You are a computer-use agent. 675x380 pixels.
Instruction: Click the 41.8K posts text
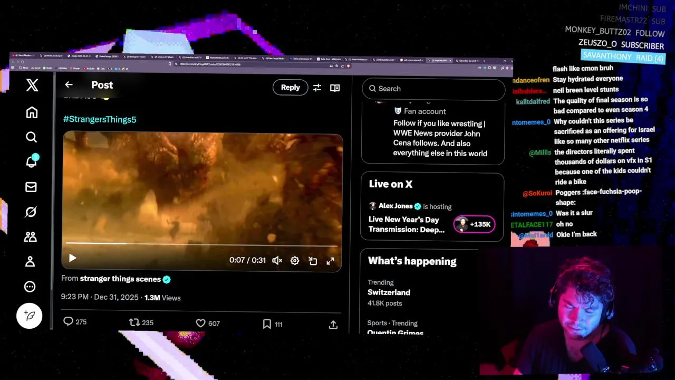[x=384, y=303]
